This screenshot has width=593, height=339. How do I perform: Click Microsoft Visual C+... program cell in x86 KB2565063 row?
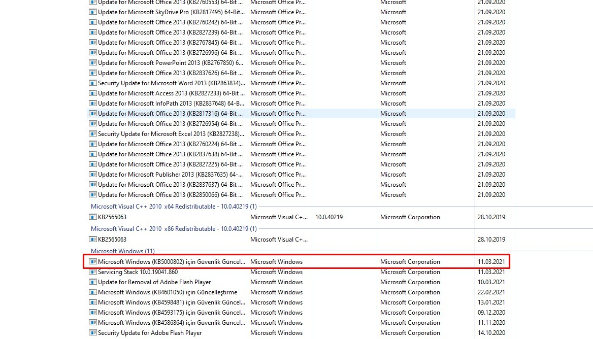pos(279,239)
